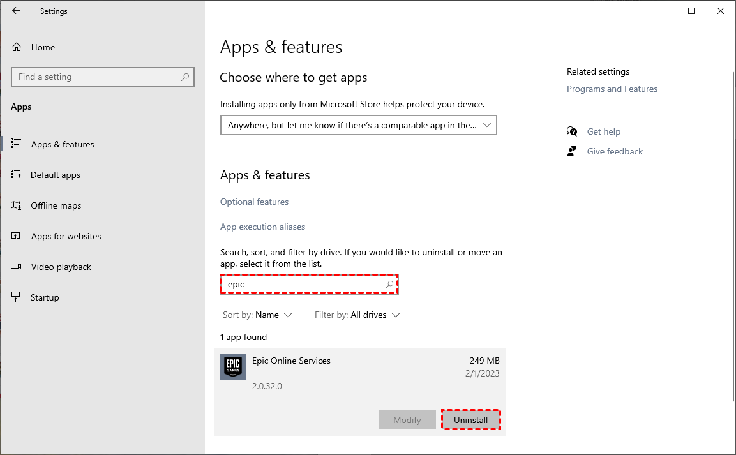Click the back arrow icon
This screenshot has height=455, width=736.
click(16, 11)
